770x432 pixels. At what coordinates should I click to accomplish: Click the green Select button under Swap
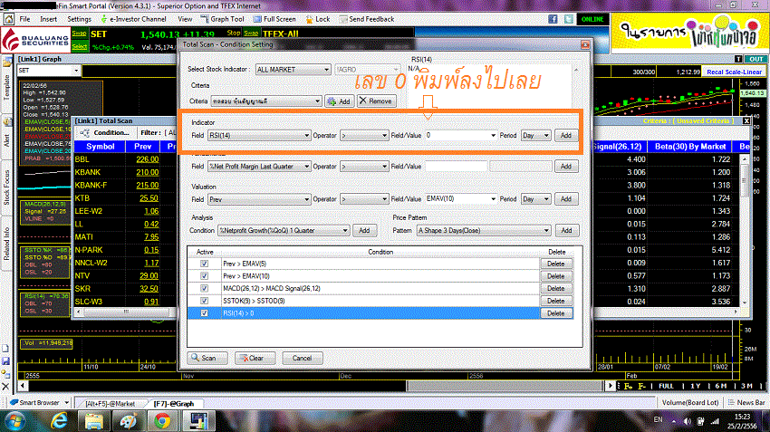pyautogui.click(x=79, y=46)
